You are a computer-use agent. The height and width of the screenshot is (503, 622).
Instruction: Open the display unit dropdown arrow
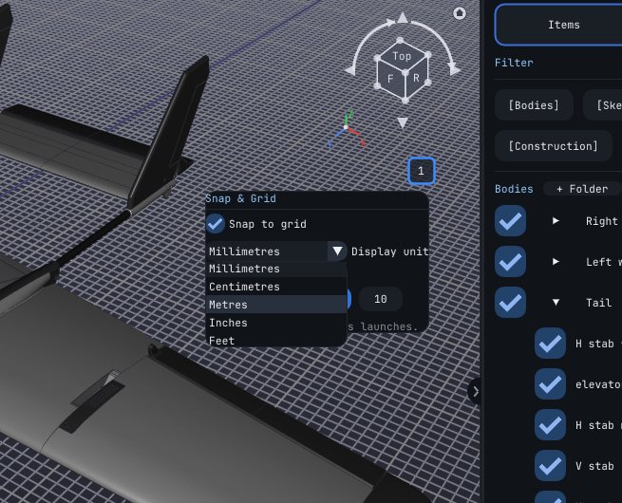click(337, 251)
